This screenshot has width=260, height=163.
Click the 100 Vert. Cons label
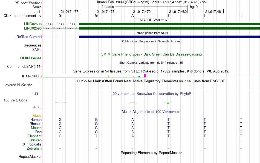click(x=15, y=100)
